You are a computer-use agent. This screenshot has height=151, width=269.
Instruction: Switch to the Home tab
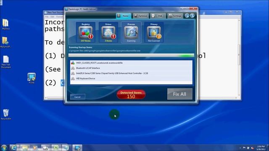pos(124,16)
